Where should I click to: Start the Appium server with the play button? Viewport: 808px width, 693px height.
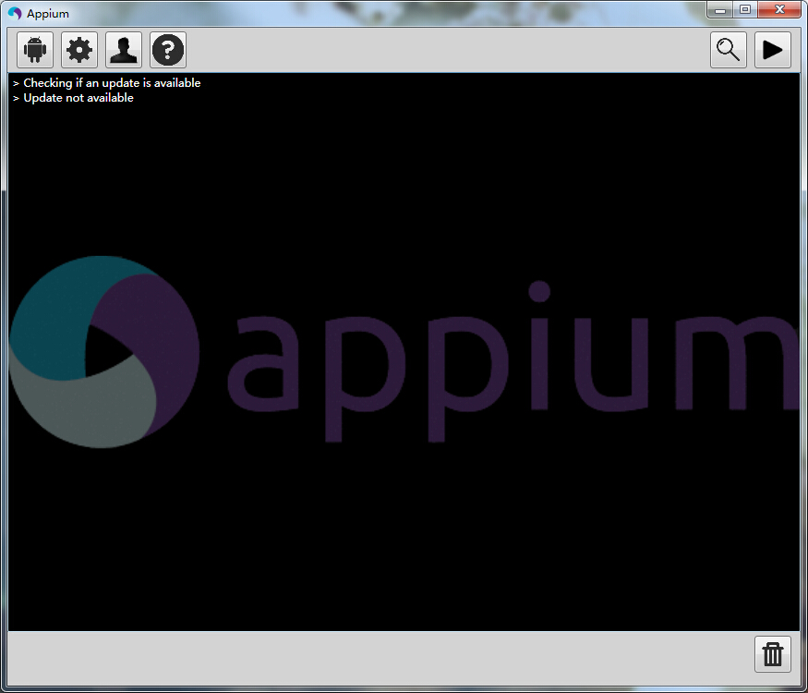[772, 50]
